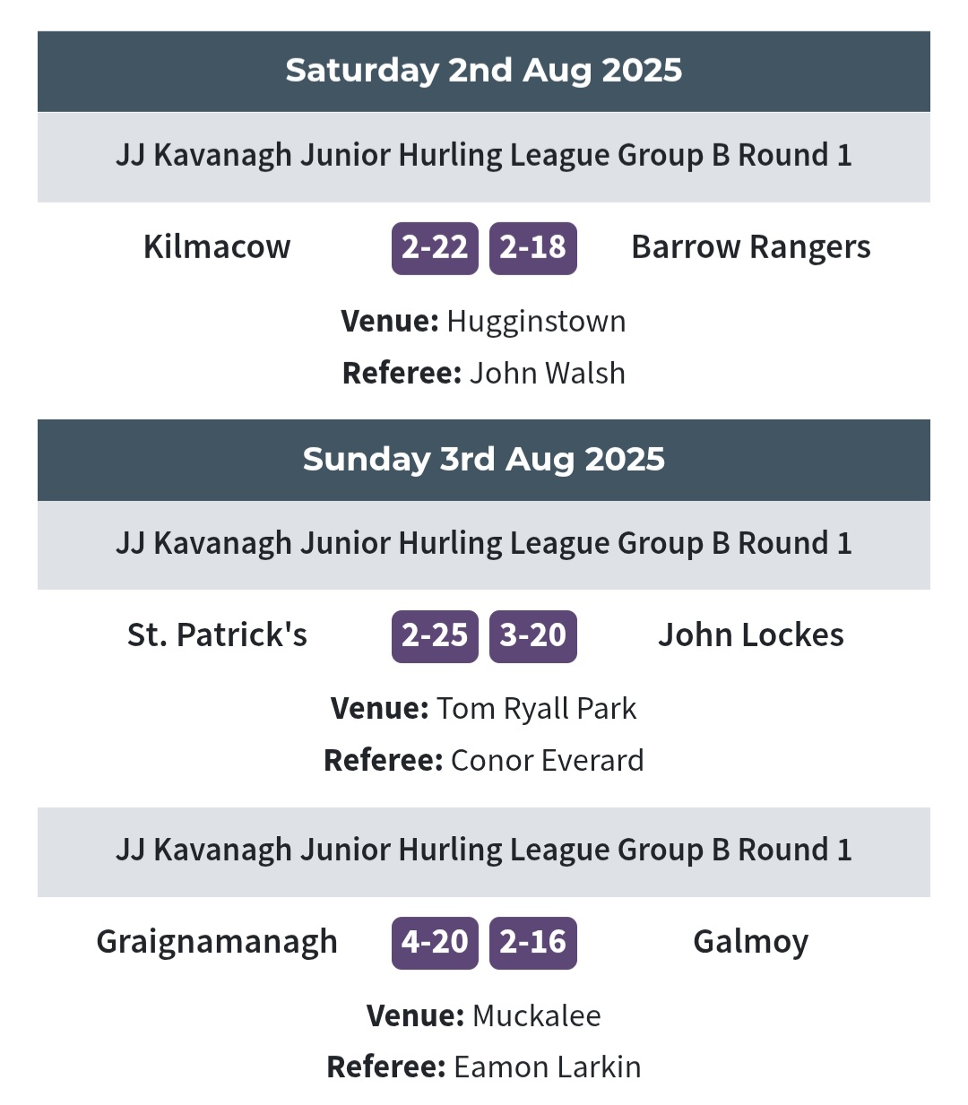
Task: Click referee Conor Everard's name
Action: click(x=547, y=761)
